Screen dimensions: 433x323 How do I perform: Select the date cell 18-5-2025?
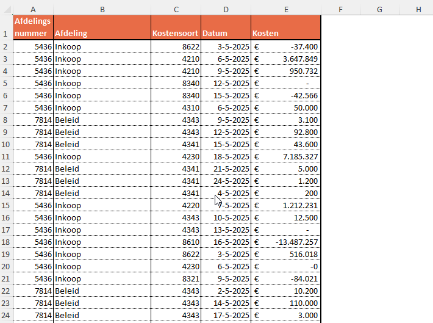coord(226,156)
